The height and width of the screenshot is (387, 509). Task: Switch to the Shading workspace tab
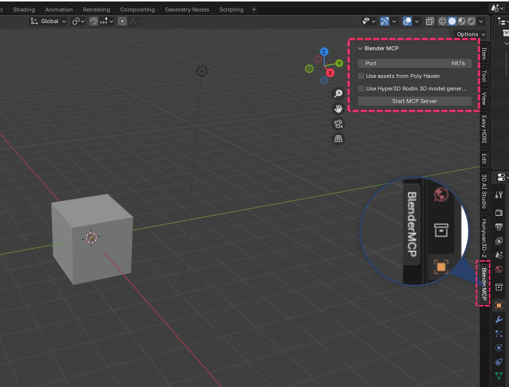pyautogui.click(x=24, y=10)
